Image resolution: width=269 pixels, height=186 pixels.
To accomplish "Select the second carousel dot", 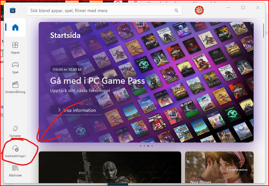I will 144,146.
